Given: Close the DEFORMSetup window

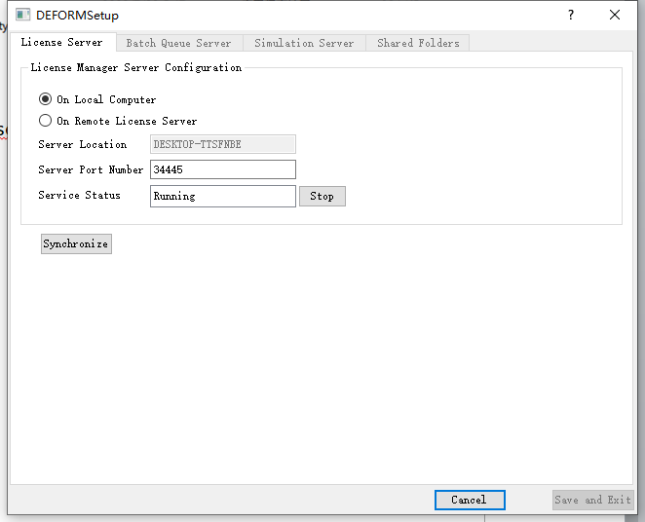Looking at the screenshot, I should click(x=615, y=15).
